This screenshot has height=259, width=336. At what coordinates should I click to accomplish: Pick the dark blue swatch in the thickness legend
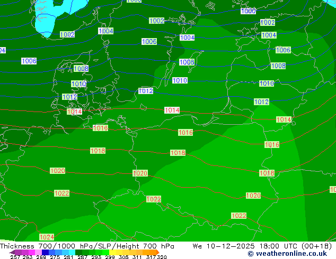click(x=45, y=252)
